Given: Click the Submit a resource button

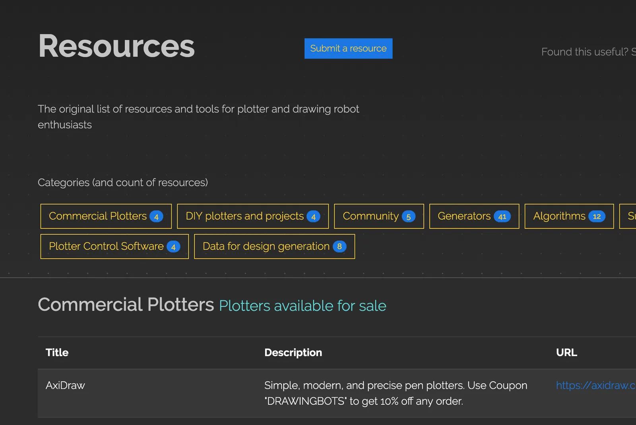Looking at the screenshot, I should pos(348,48).
